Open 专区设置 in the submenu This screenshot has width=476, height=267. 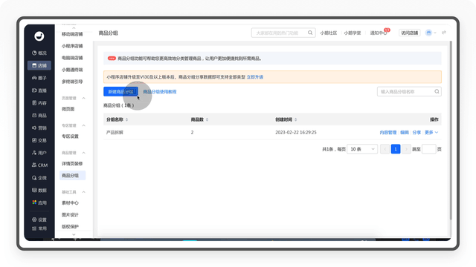[x=70, y=136]
